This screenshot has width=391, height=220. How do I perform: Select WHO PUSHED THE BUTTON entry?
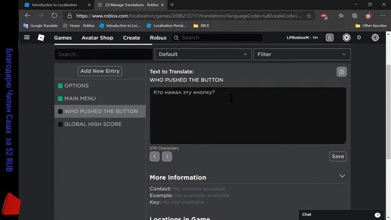point(100,111)
